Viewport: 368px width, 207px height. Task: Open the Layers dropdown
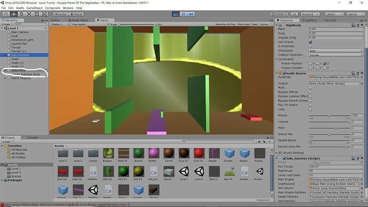334,14
